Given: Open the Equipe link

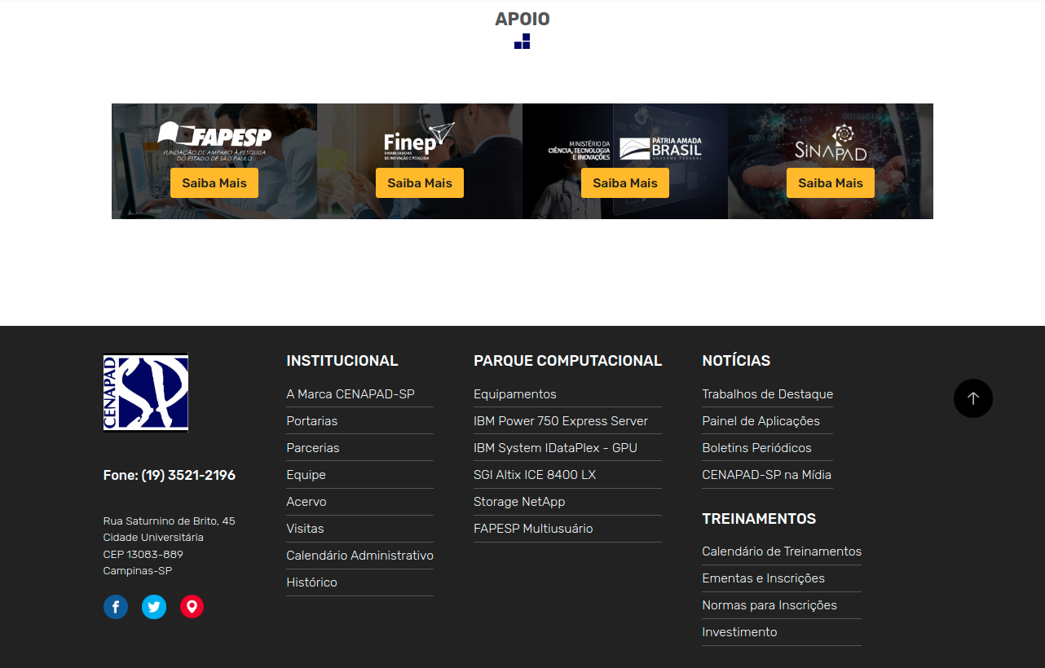Looking at the screenshot, I should (x=306, y=475).
